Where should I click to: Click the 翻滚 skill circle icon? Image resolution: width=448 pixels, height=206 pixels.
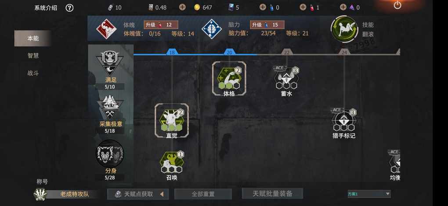(344, 30)
